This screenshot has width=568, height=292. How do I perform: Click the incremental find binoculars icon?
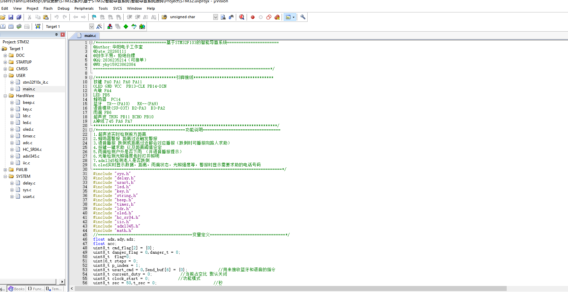231,17
